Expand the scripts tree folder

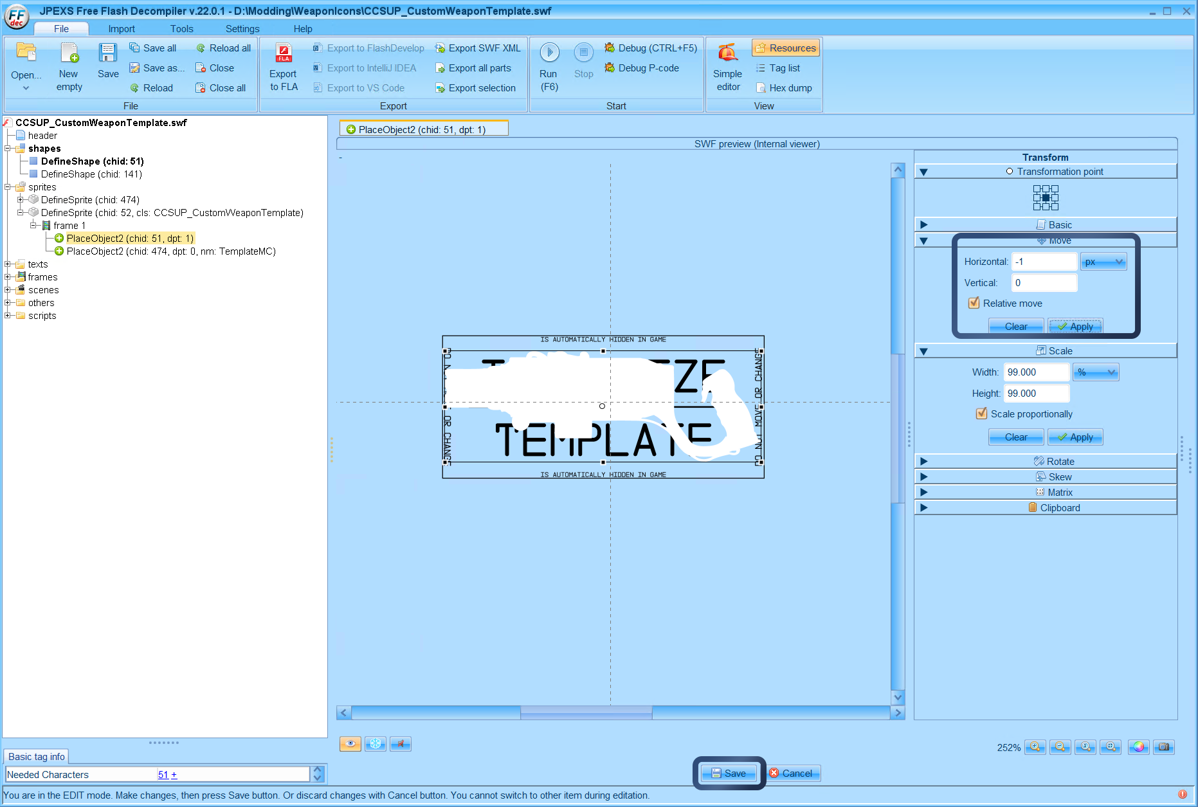coord(8,316)
